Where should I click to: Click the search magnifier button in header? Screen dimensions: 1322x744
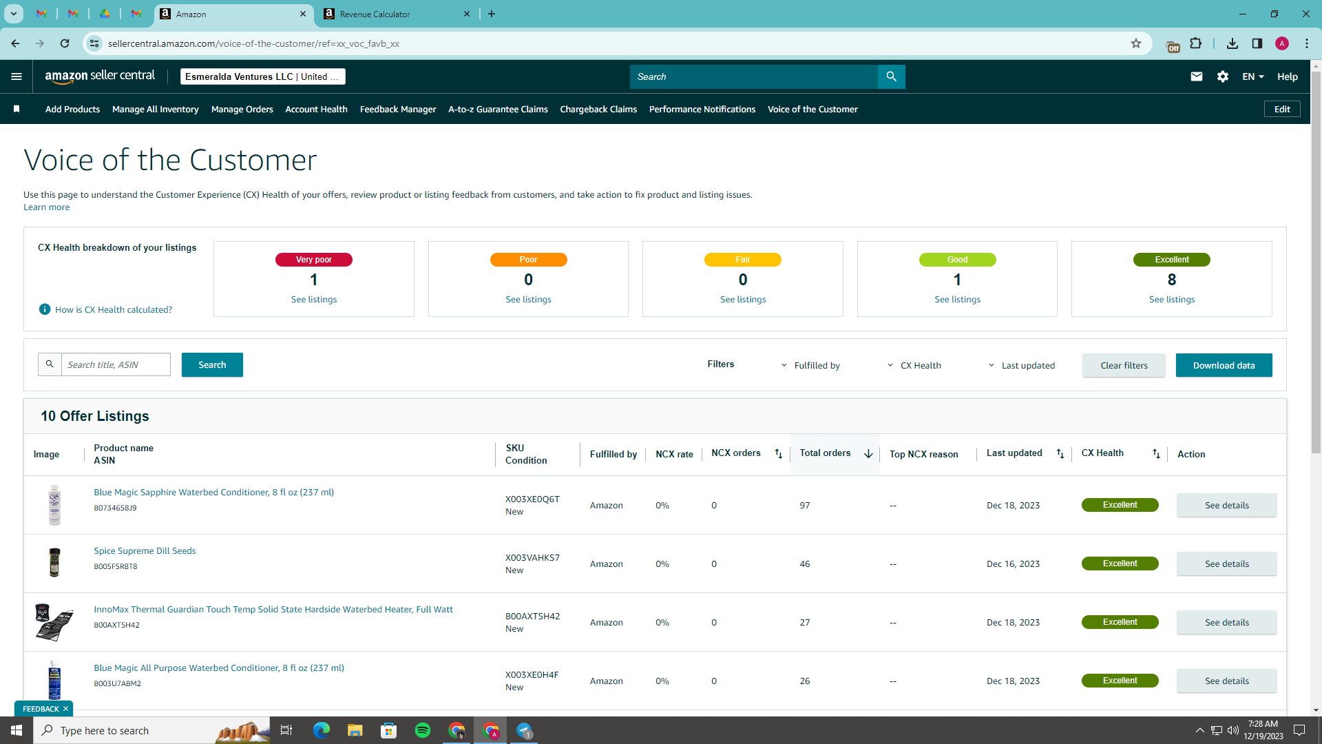click(891, 76)
